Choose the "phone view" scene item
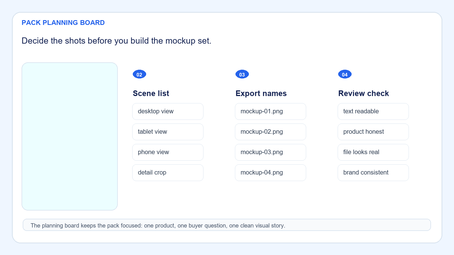The width and height of the screenshot is (454, 255). point(168,152)
